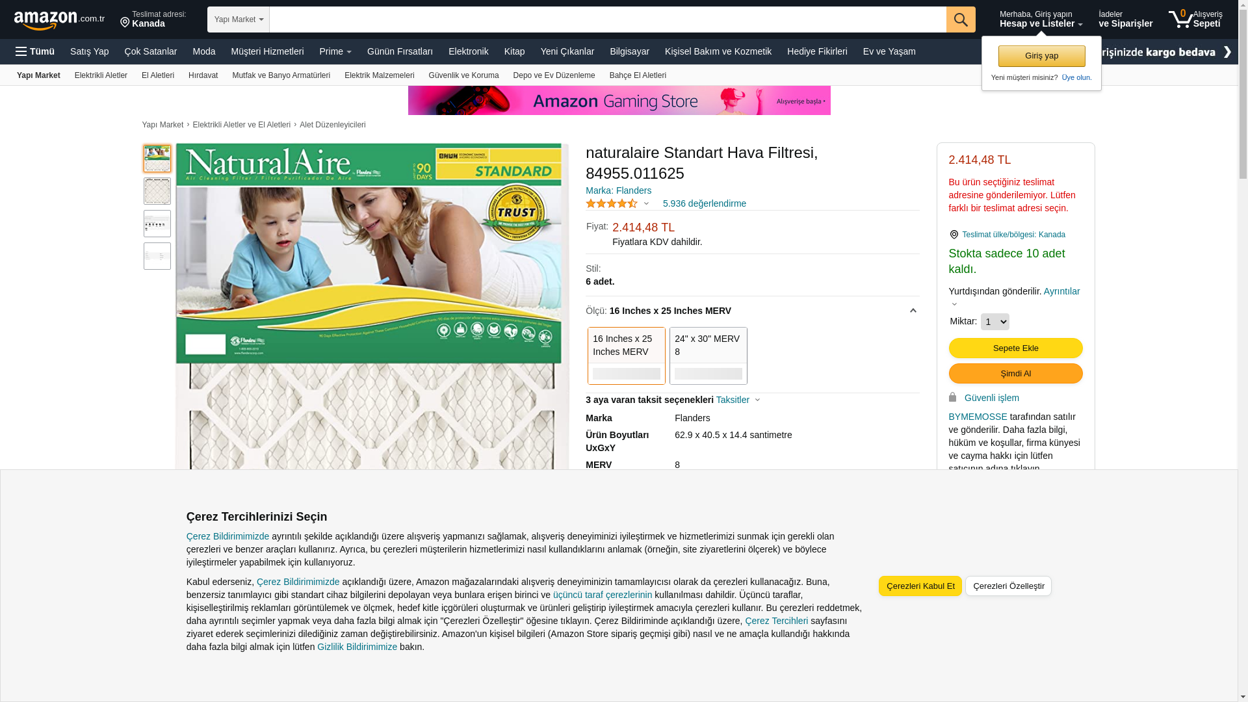Screen dimensions: 1248x702
Task: Select the second product thumbnail image
Action: tap(157, 191)
